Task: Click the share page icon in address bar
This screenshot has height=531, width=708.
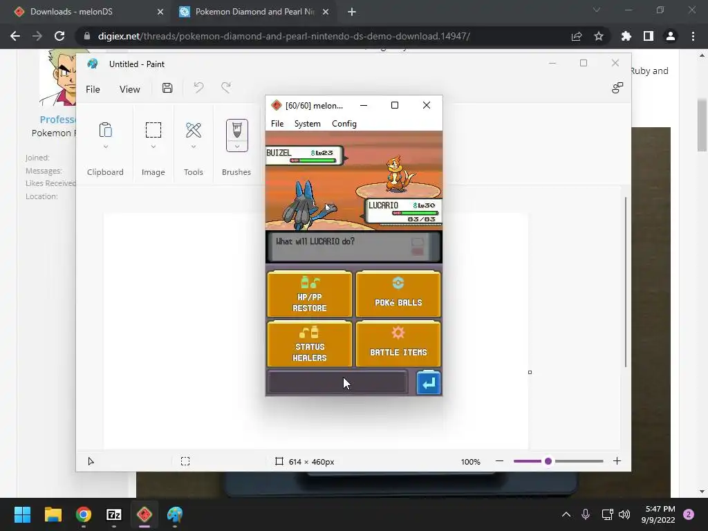Action: coord(577,37)
